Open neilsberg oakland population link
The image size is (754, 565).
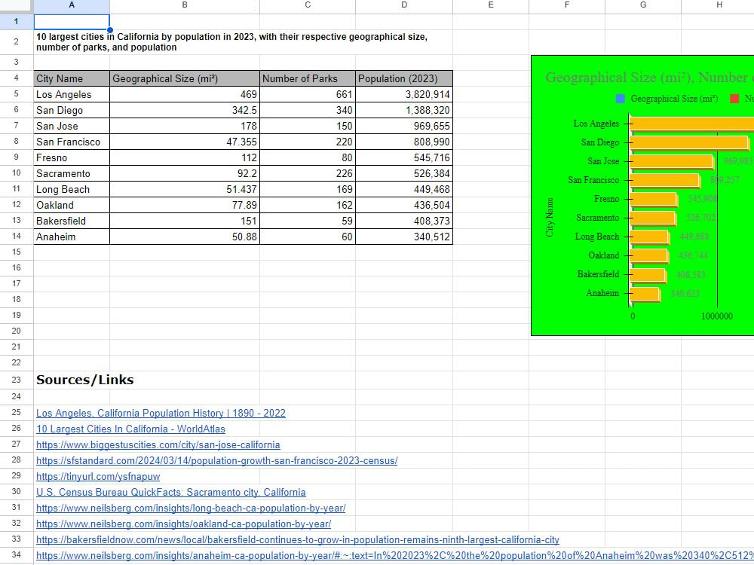183,524
